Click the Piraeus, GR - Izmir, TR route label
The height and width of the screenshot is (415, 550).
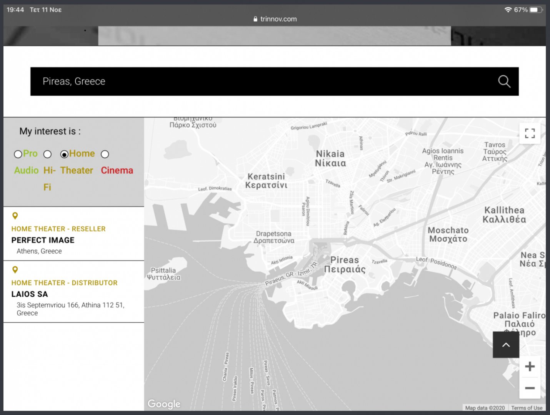click(292, 274)
